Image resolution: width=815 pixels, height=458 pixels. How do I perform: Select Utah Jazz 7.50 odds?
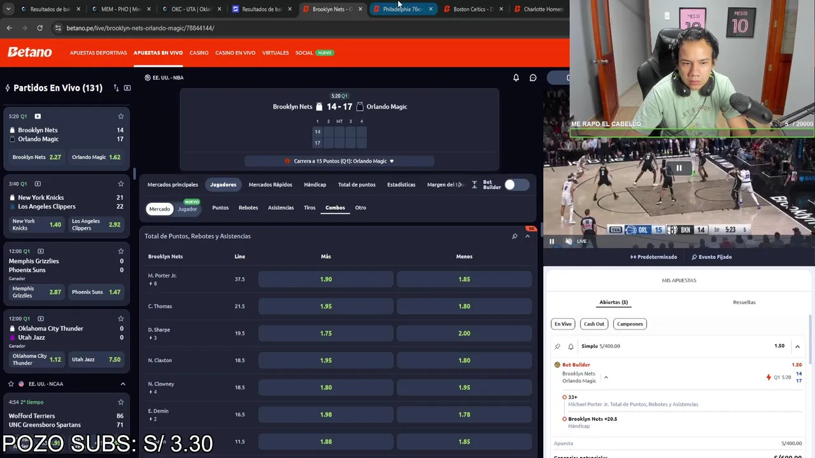pyautogui.click(x=96, y=359)
